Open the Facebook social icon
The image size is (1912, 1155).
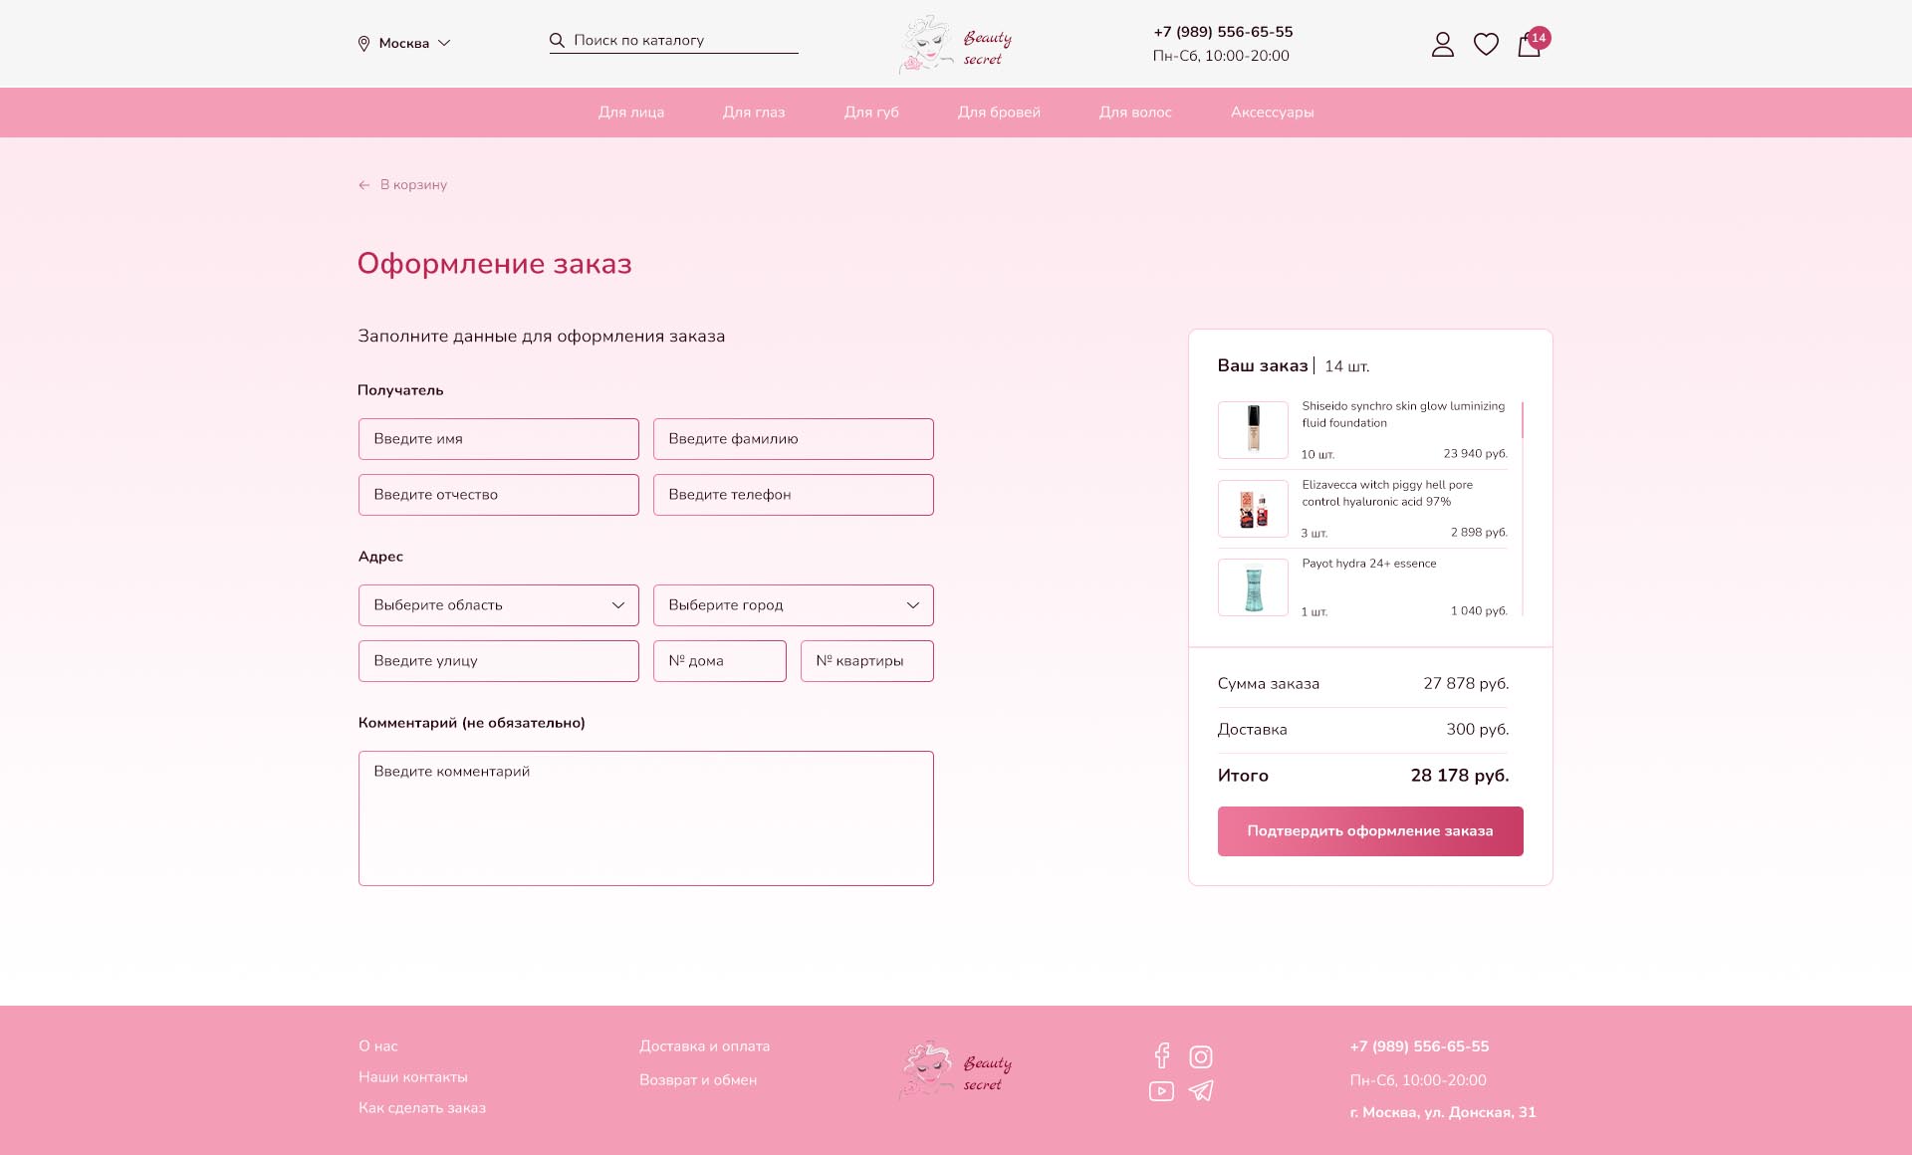click(1161, 1056)
